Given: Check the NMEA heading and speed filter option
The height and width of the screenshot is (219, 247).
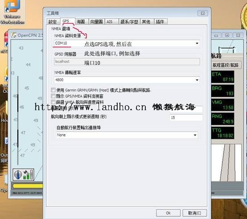Looking at the screenshot, I should point(53,102).
